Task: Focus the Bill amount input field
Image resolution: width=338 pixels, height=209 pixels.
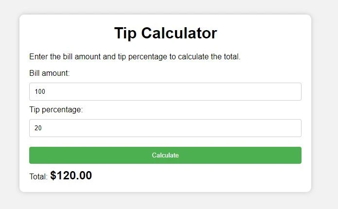Action: (165, 91)
